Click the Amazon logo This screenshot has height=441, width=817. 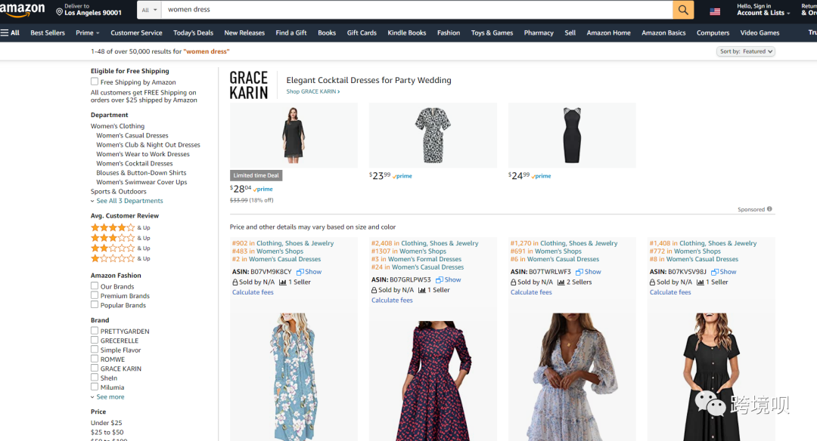click(x=23, y=9)
